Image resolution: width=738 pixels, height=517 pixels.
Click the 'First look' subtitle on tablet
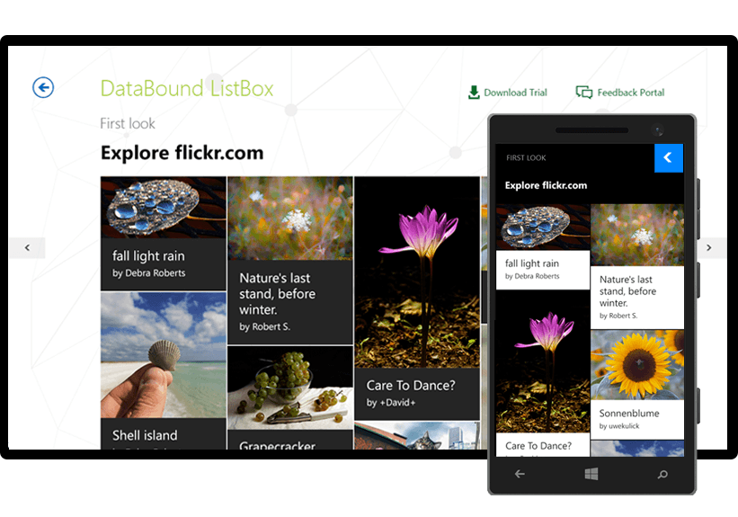coord(128,123)
